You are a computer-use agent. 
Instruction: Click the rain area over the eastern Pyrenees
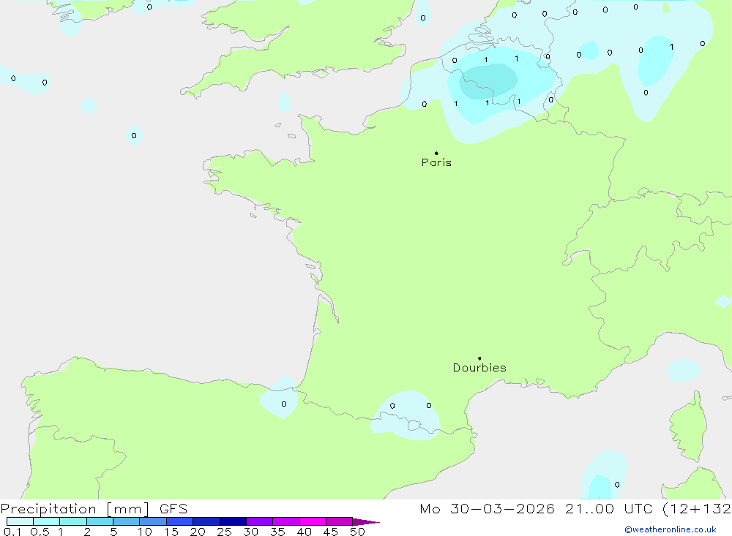(x=406, y=418)
